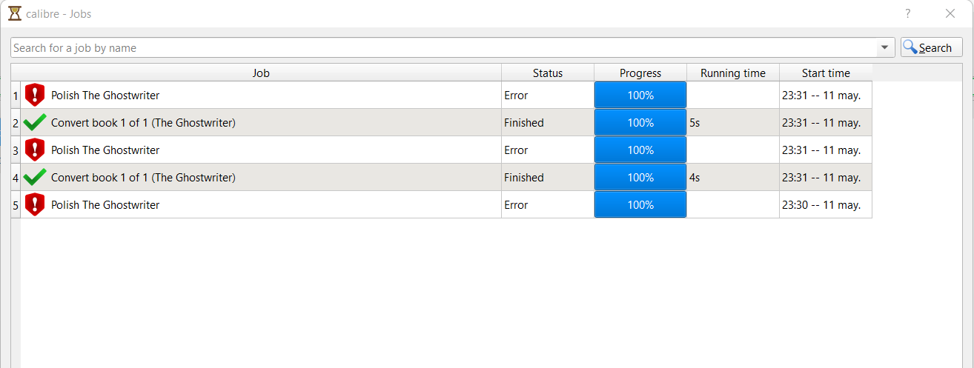974x368 pixels.
Task: Sort jobs by the Job column header
Action: (x=261, y=73)
